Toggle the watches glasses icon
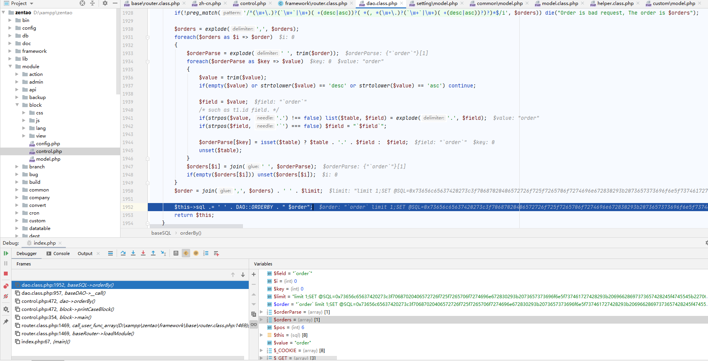 point(254,324)
